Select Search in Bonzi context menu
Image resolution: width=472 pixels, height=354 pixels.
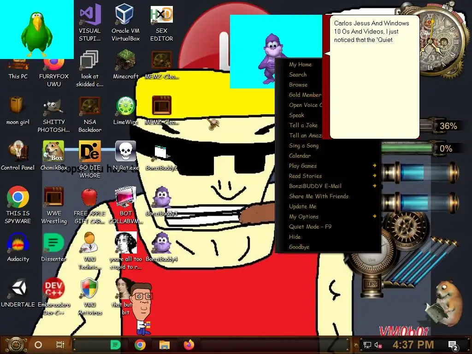[298, 75]
